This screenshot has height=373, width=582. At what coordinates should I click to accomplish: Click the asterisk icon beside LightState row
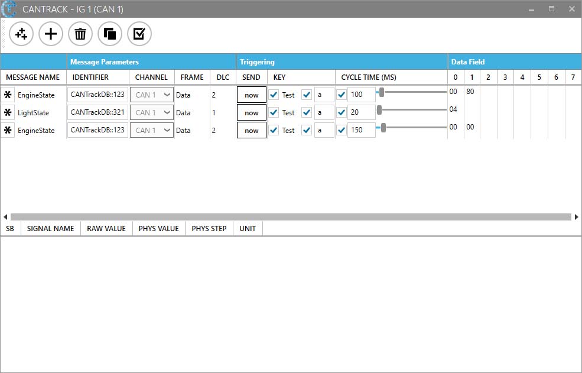point(8,113)
